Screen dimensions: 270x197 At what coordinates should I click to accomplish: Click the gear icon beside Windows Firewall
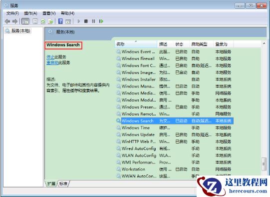pyautogui.click(x=118, y=58)
